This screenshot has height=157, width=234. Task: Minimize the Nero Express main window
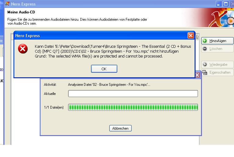pos(218,4)
